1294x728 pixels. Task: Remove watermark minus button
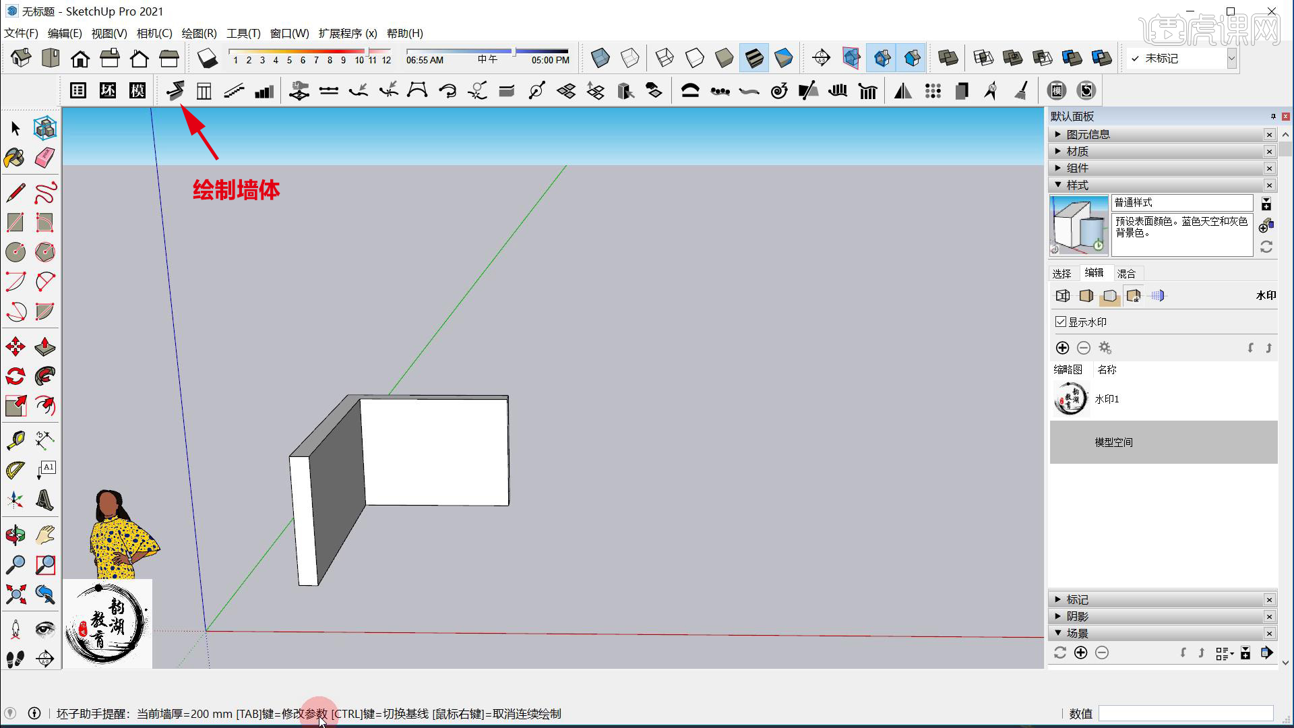click(x=1084, y=348)
